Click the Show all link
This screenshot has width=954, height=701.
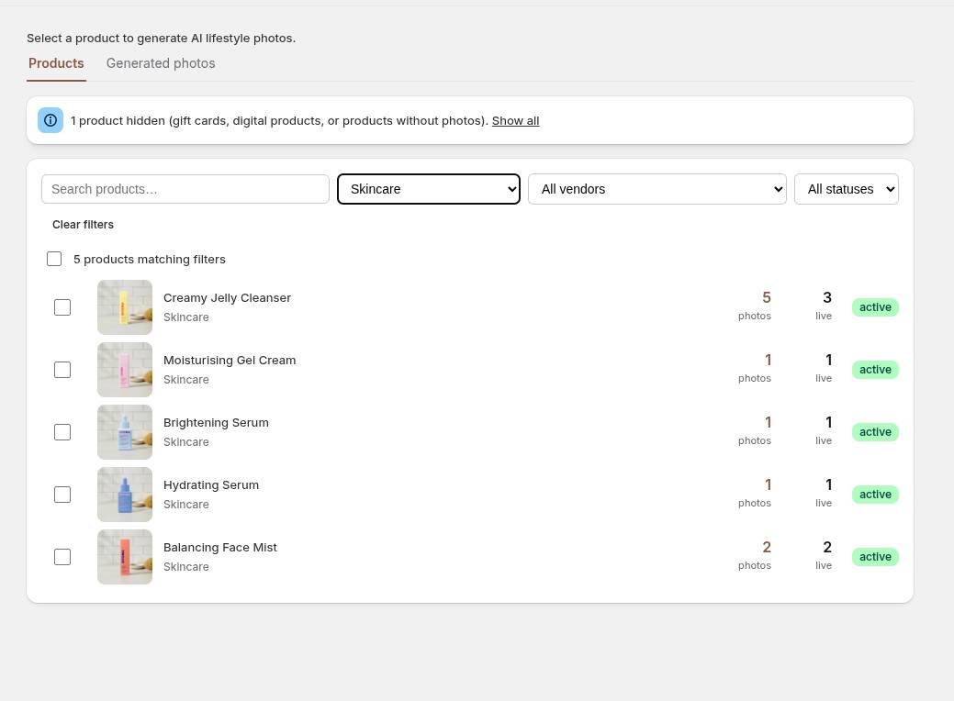(x=515, y=120)
